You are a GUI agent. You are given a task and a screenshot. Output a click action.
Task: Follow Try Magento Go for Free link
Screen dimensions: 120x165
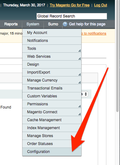tap(70, 5)
